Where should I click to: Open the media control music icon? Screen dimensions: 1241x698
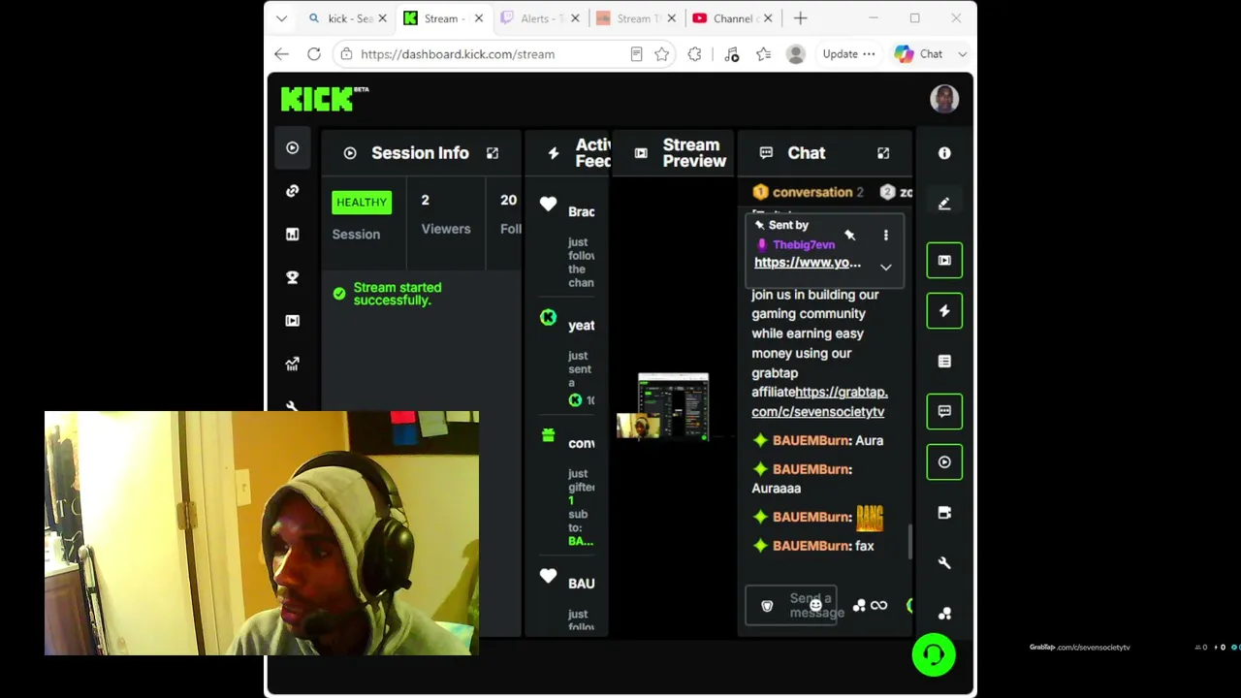tap(732, 54)
